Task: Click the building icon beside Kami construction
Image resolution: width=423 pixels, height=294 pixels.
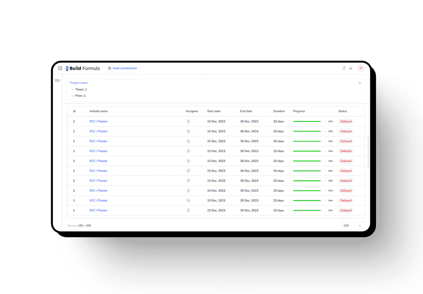Action: click(x=110, y=68)
